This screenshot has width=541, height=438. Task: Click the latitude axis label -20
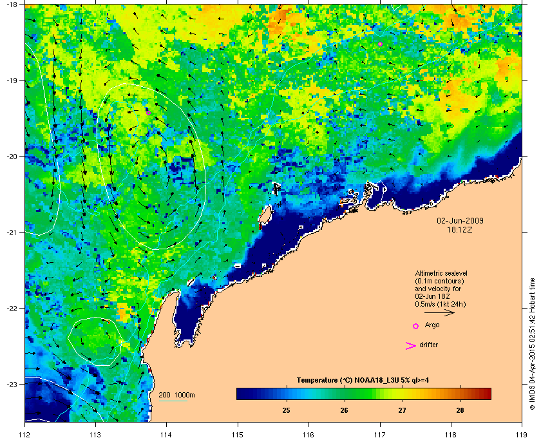(x=12, y=157)
